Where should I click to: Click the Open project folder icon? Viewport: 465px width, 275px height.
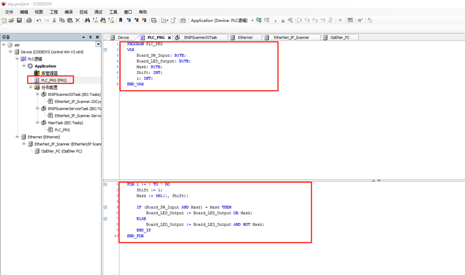point(11,20)
